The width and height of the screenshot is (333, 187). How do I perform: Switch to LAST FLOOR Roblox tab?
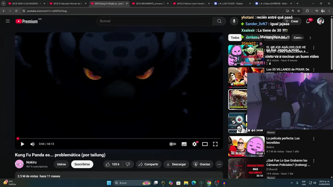[x=233, y=4]
